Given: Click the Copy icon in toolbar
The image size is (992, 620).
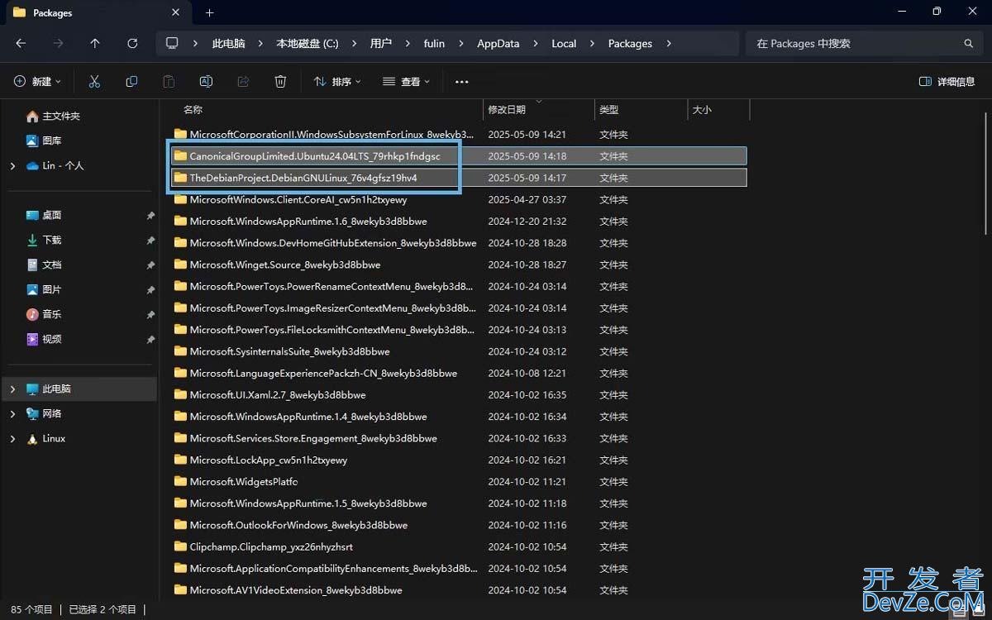Looking at the screenshot, I should click(131, 81).
